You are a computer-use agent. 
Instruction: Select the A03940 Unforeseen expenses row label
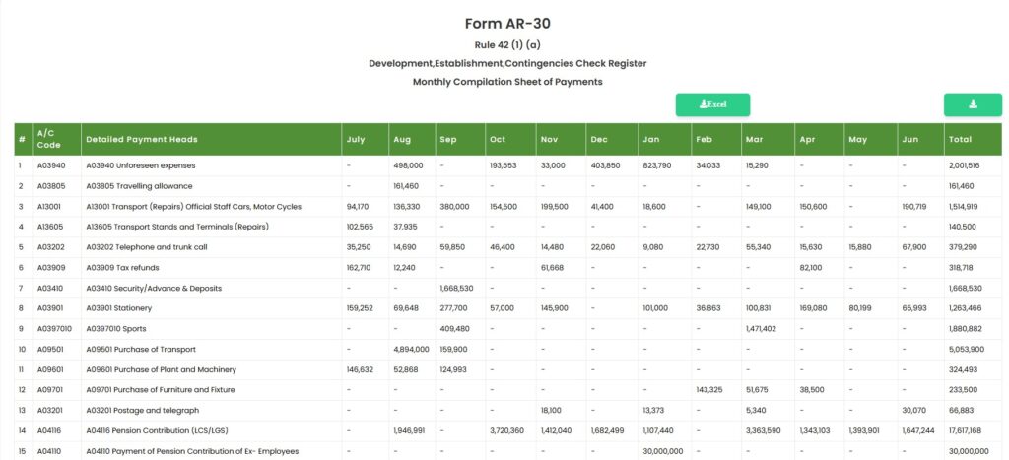140,165
